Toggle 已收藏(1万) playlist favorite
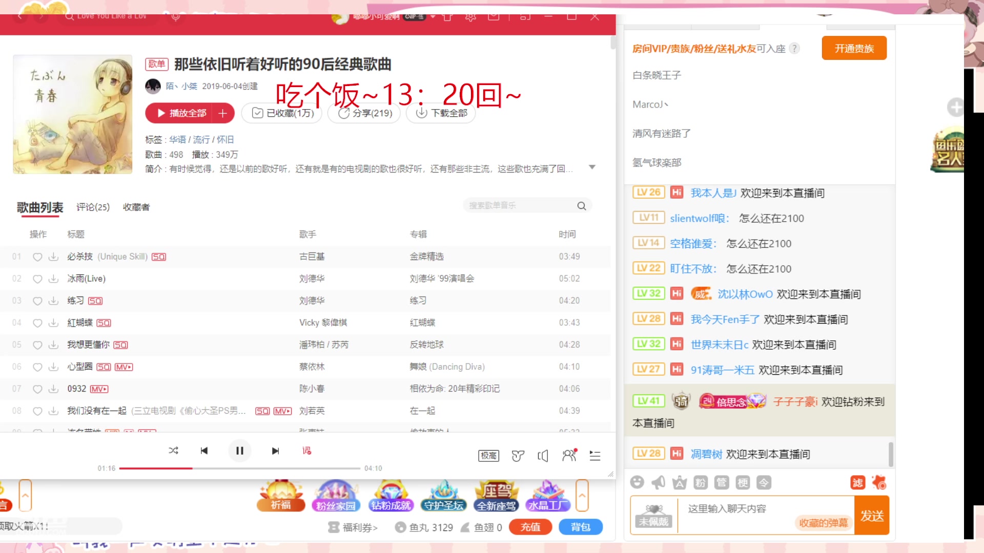Image resolution: width=984 pixels, height=553 pixels. [x=281, y=113]
